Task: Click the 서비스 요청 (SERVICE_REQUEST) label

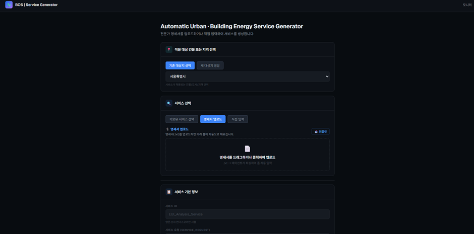Action: (x=188, y=230)
